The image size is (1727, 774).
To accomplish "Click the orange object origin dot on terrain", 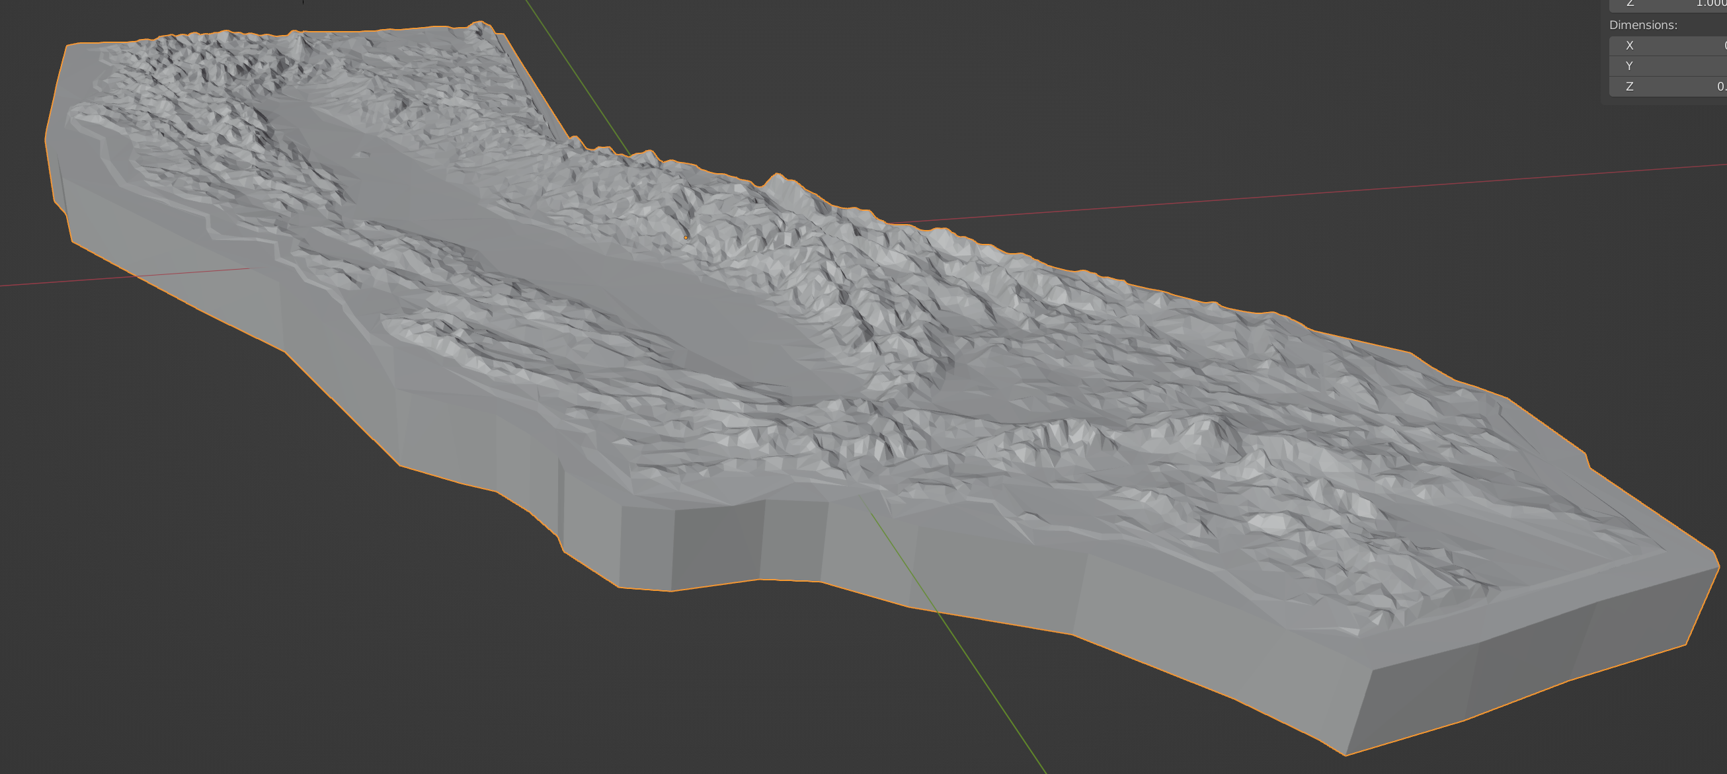I will 686,237.
